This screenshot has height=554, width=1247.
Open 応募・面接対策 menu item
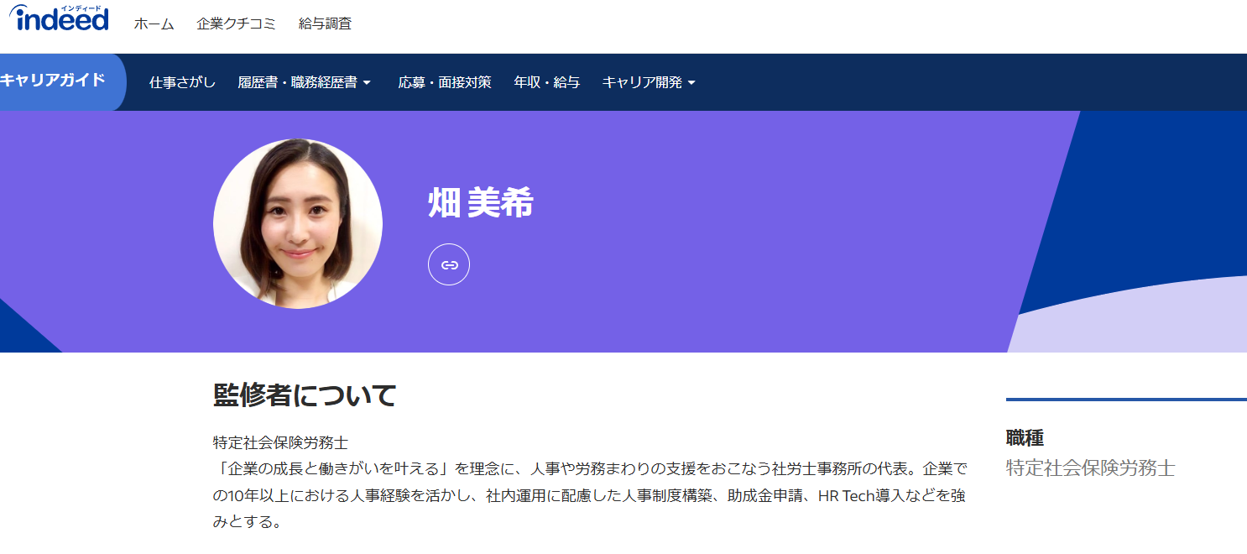(445, 82)
